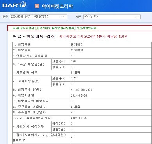Click the record date '2024-03-31'

pos(79,95)
